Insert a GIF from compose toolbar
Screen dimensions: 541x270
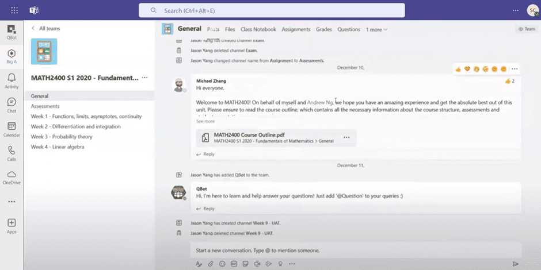[x=234, y=264]
